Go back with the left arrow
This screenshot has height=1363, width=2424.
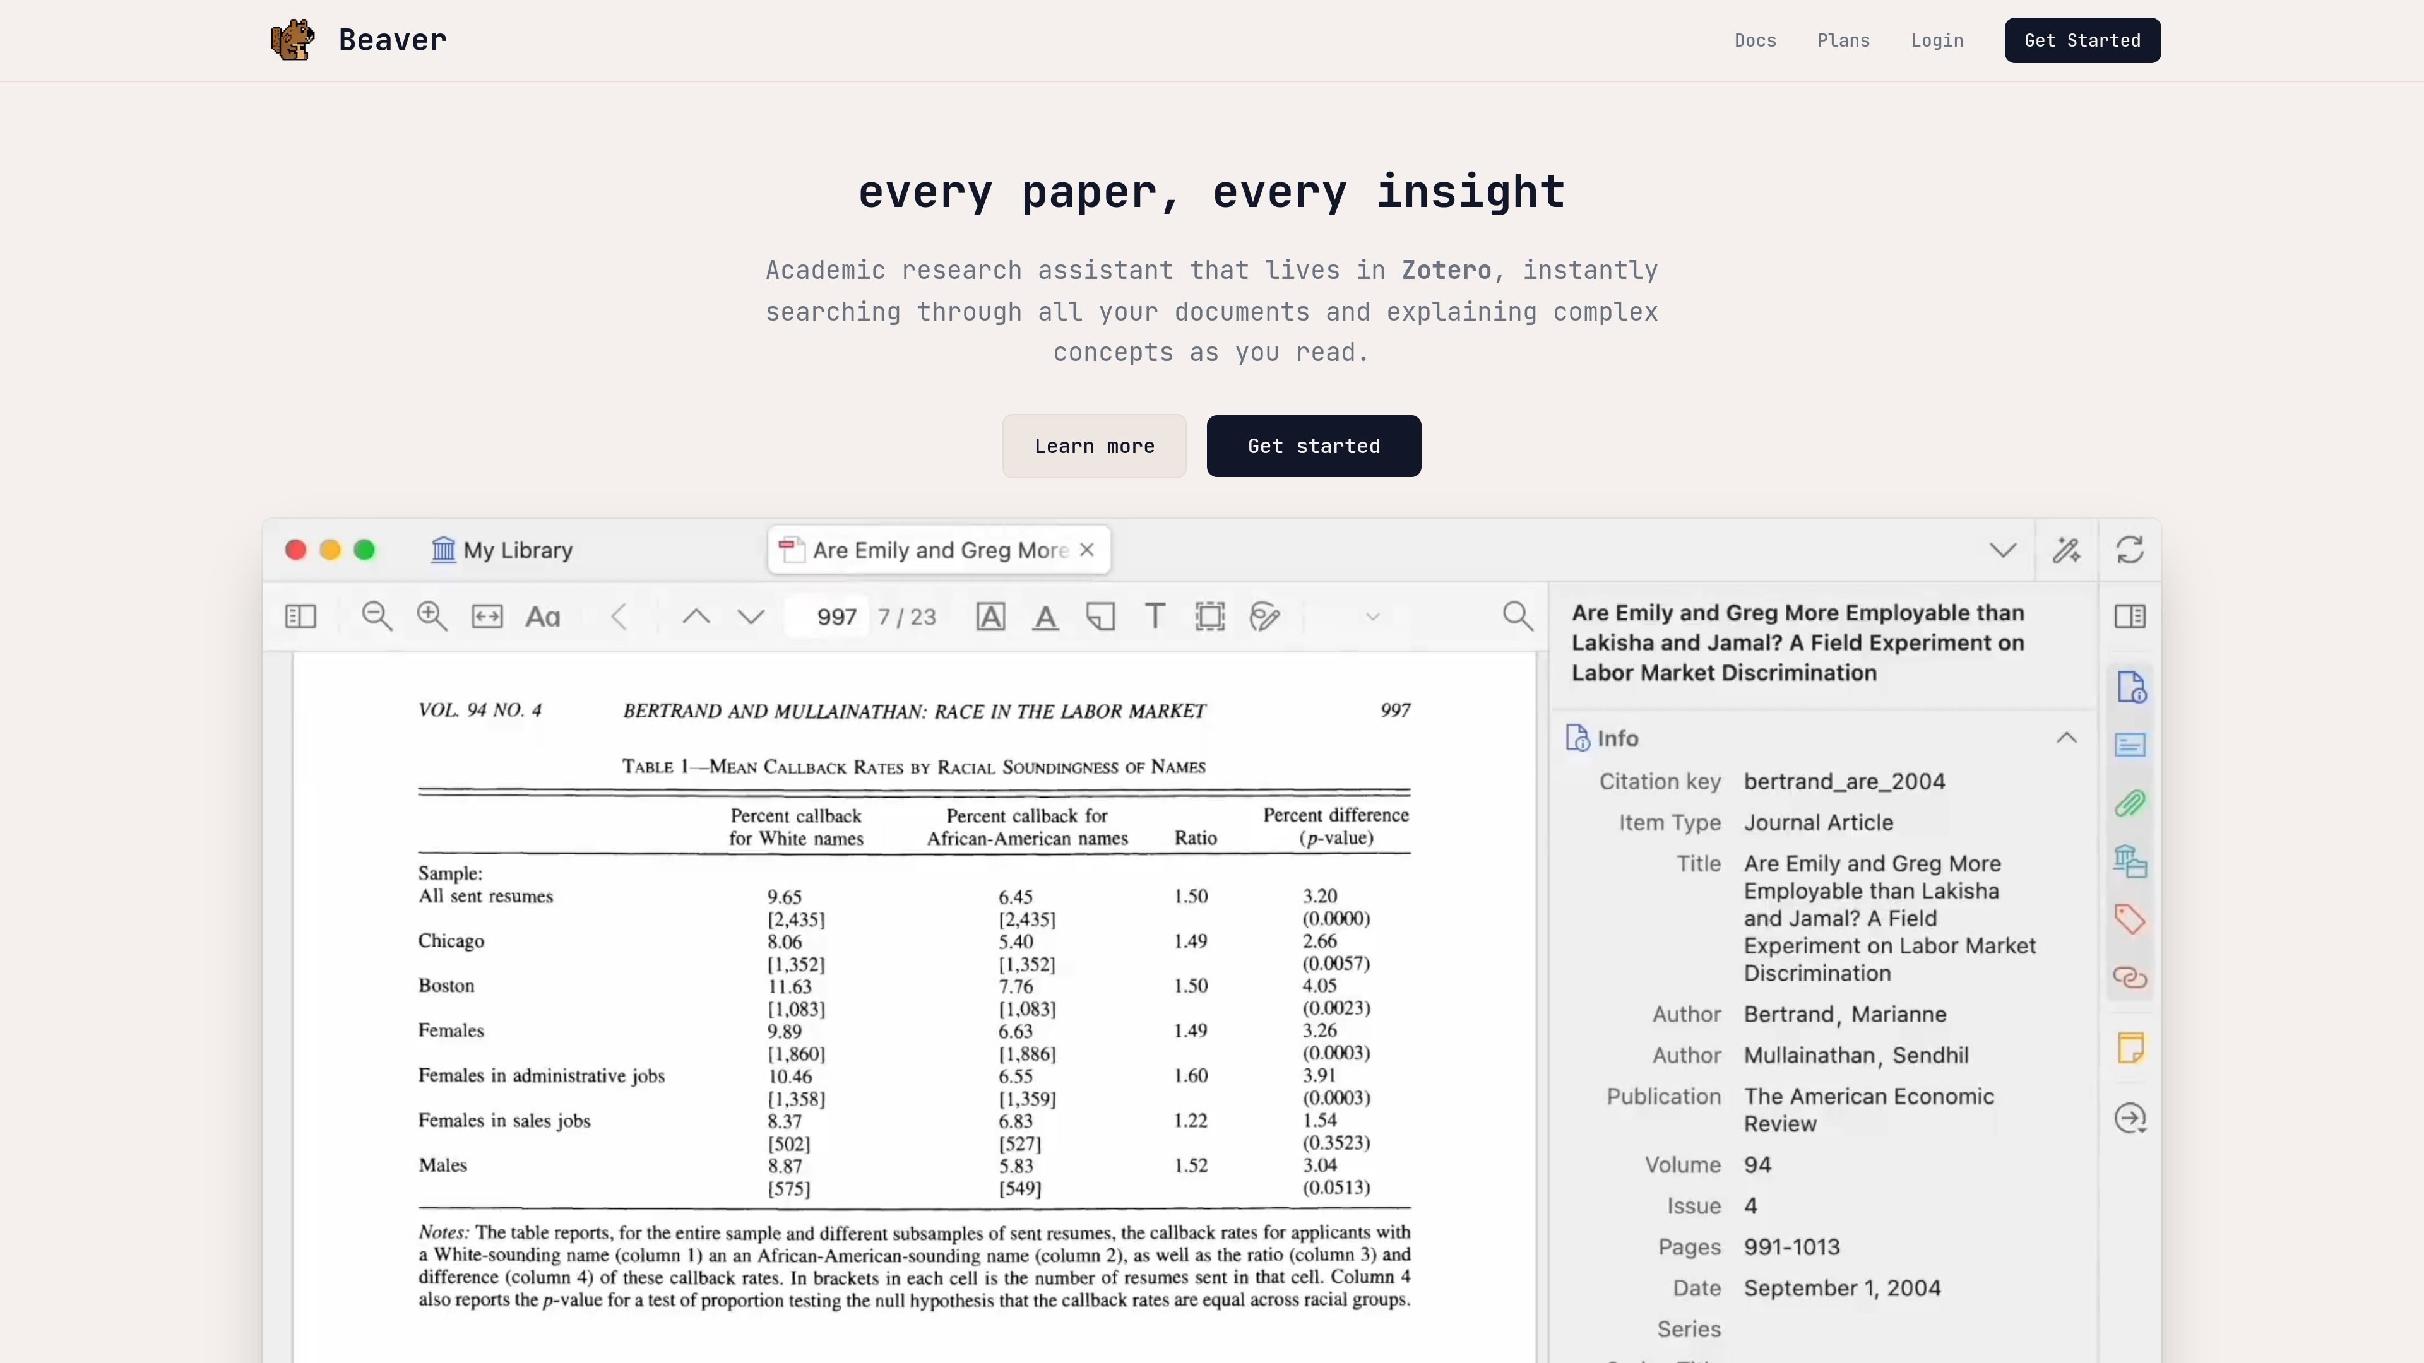(x=618, y=616)
